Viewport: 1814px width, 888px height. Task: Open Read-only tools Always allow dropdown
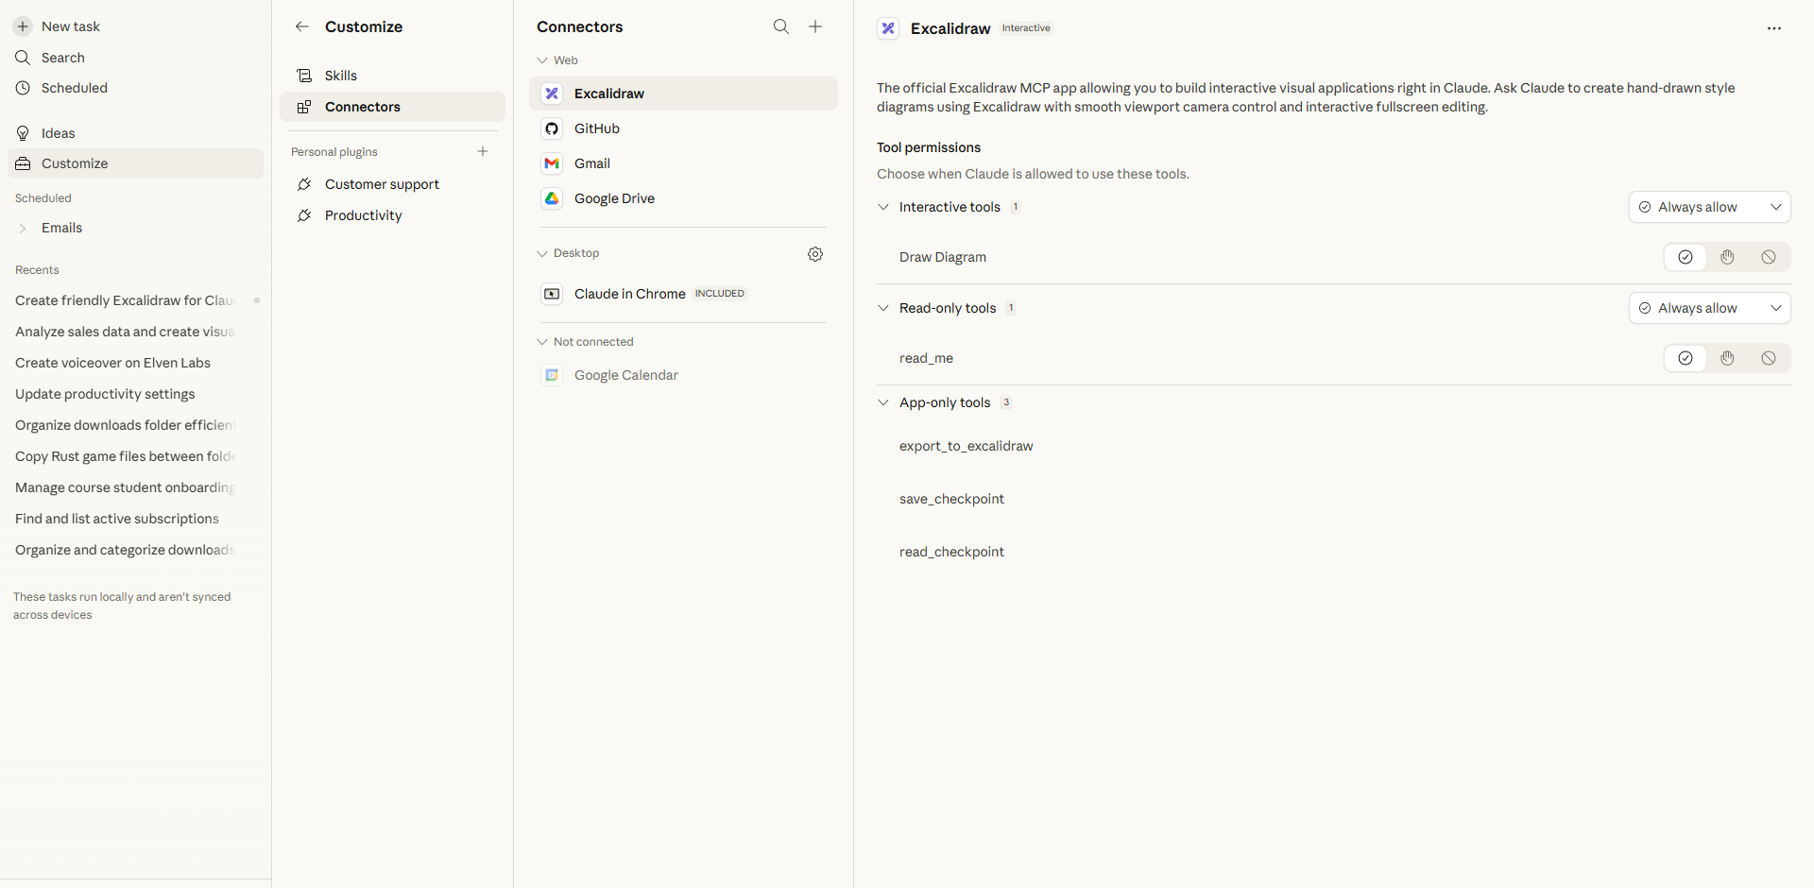[1710, 308]
